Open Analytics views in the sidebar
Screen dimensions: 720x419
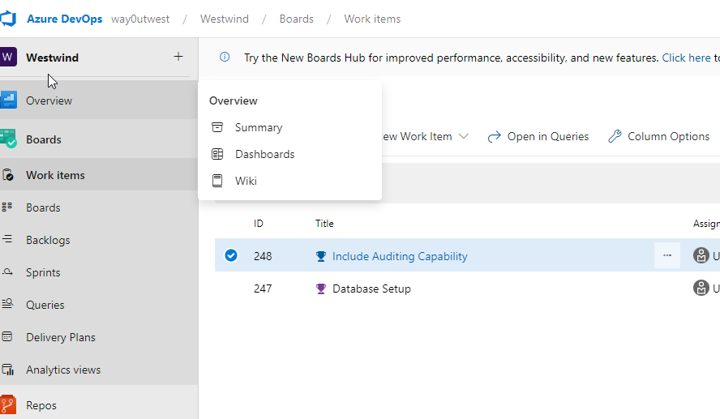coord(63,370)
